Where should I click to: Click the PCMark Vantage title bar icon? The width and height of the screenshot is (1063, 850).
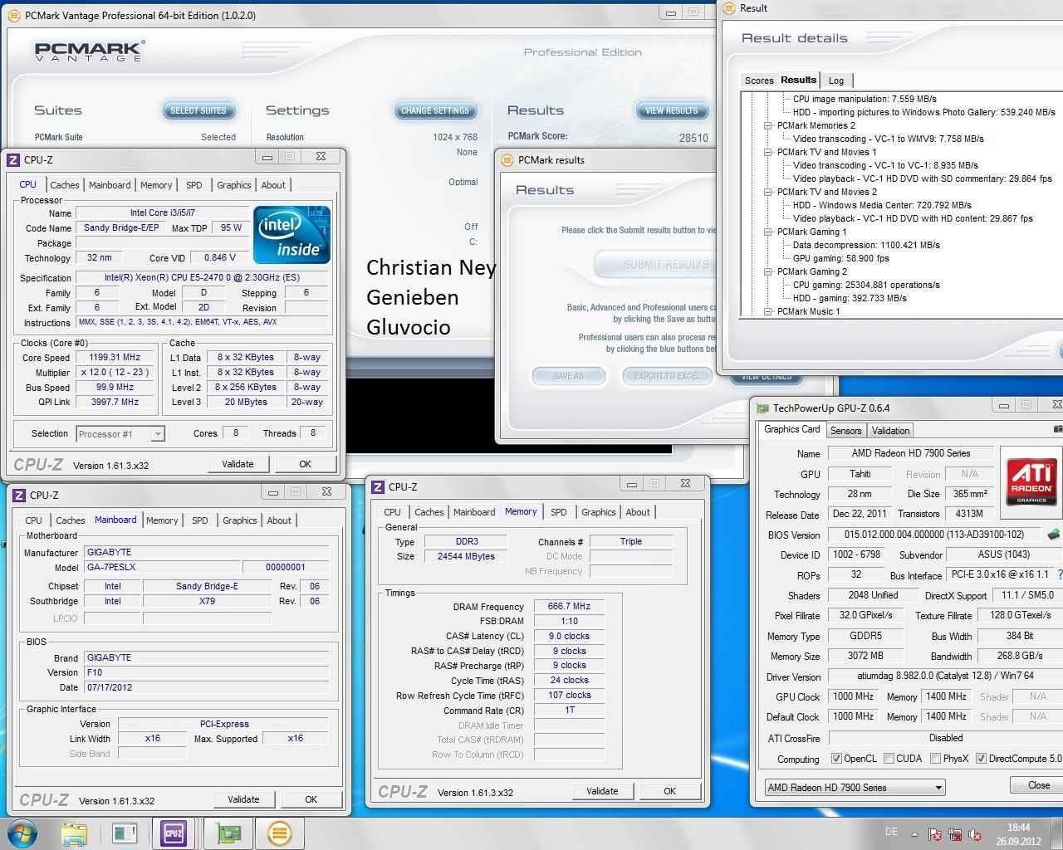(14, 15)
